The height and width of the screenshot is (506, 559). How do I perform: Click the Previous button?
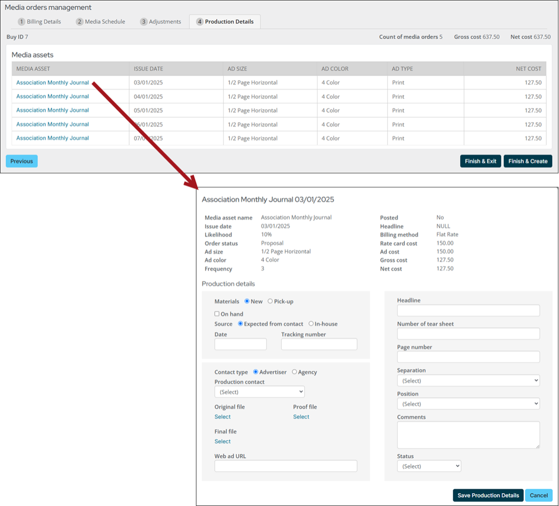(x=21, y=161)
